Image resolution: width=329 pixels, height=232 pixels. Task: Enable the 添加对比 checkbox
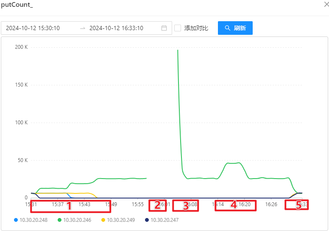[x=178, y=28]
